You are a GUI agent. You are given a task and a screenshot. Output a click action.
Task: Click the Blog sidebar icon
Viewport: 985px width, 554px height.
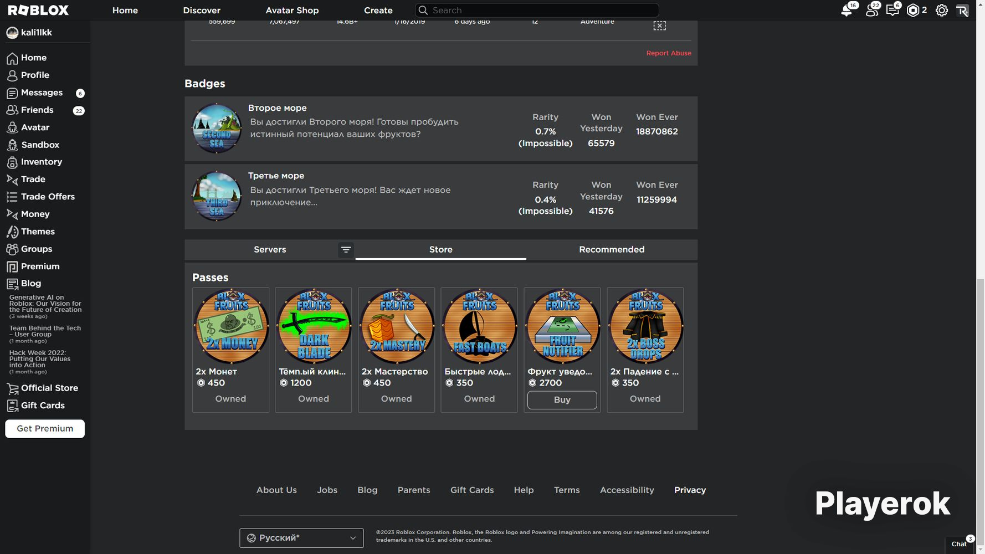coord(12,284)
